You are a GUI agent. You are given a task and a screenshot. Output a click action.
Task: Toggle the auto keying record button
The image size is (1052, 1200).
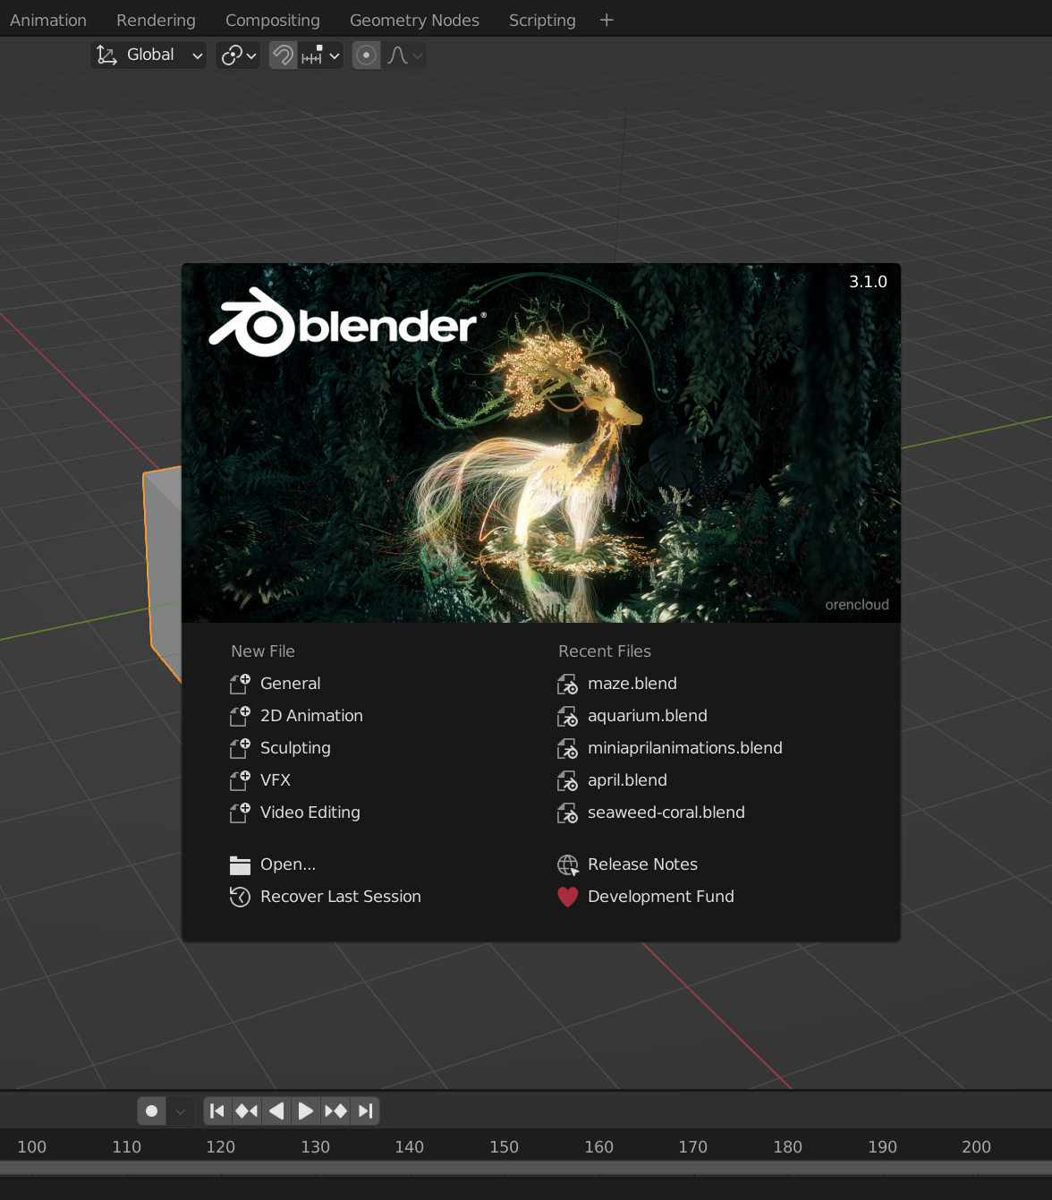152,1111
